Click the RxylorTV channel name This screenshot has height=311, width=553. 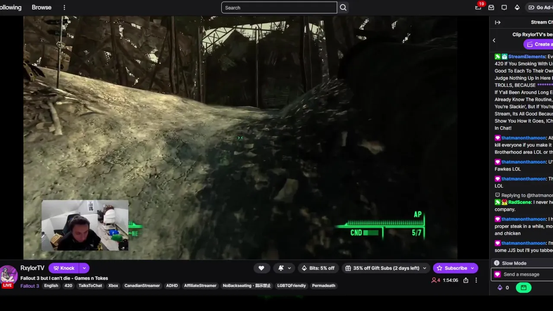[32, 268]
